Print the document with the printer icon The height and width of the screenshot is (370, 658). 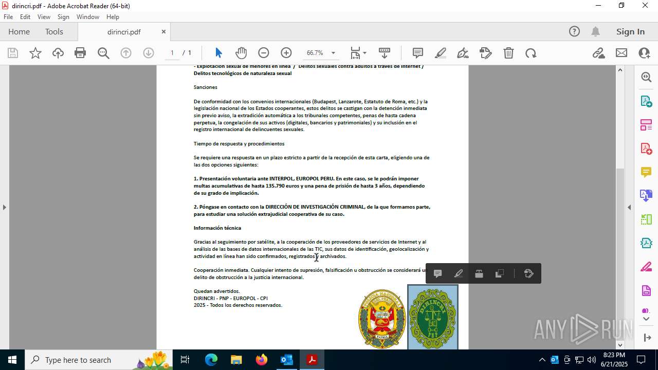[x=80, y=53]
